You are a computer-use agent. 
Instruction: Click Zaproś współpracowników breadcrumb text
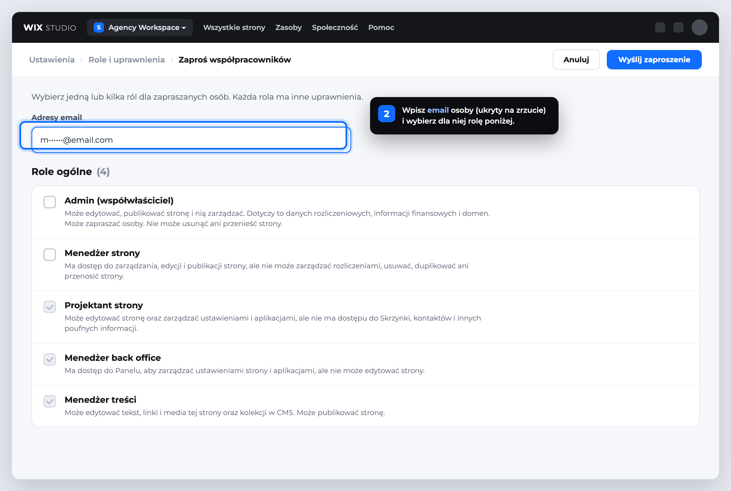[x=235, y=60]
